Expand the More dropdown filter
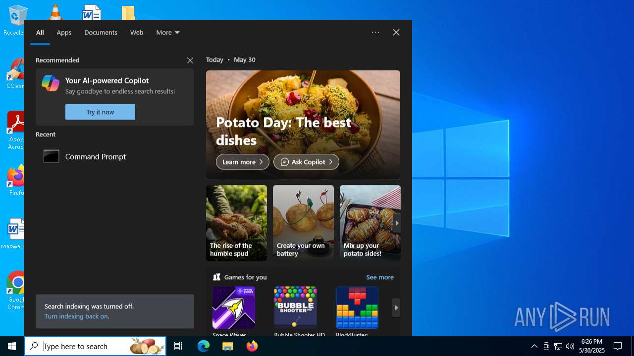The image size is (634, 356). pyautogui.click(x=168, y=32)
